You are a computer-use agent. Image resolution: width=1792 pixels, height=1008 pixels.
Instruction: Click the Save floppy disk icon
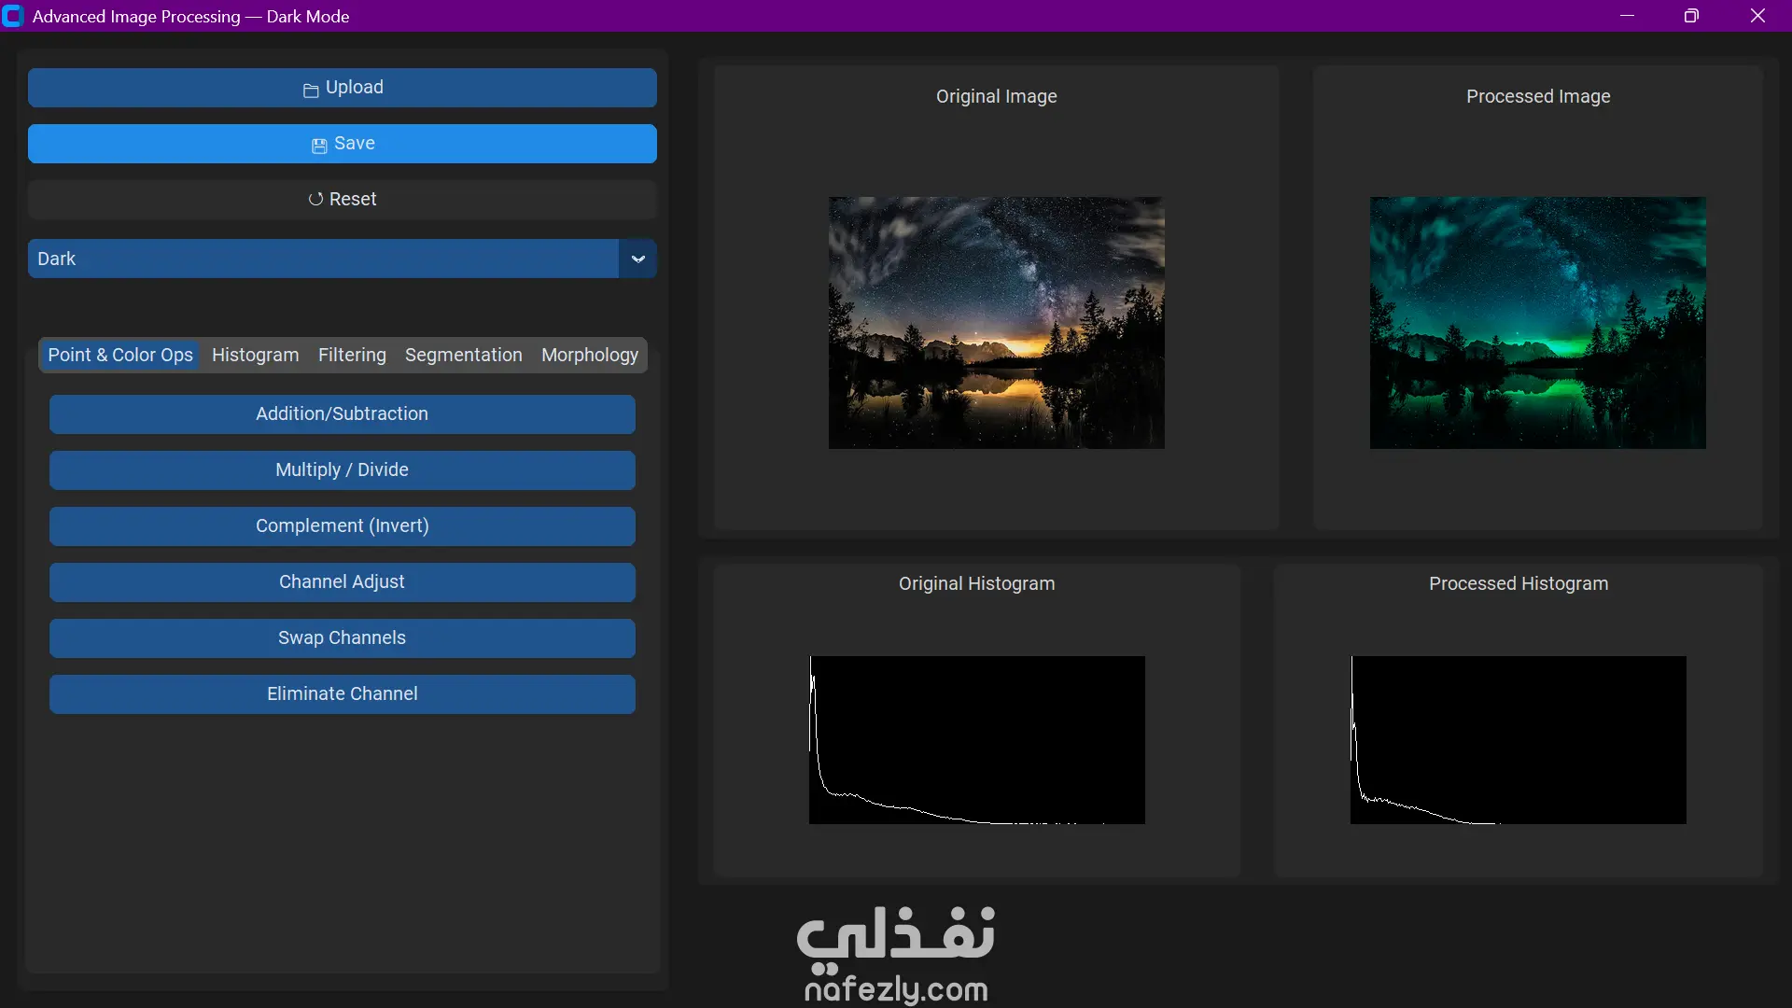click(319, 146)
